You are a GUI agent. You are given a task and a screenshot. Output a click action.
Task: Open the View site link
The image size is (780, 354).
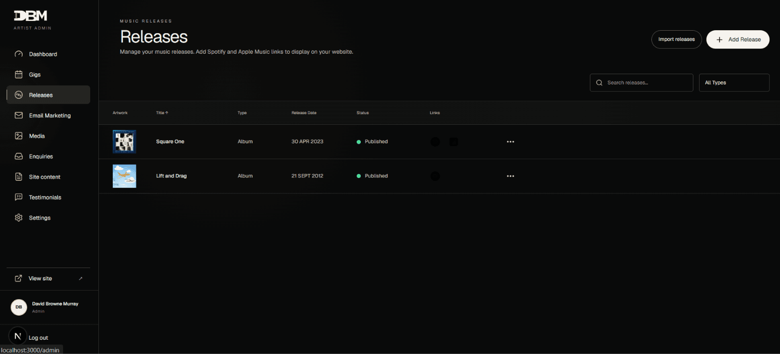(48, 278)
